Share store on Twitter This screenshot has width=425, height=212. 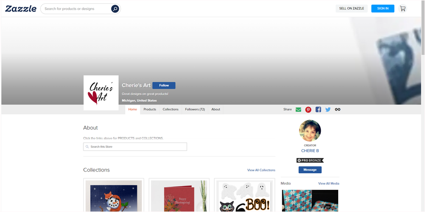(x=328, y=109)
